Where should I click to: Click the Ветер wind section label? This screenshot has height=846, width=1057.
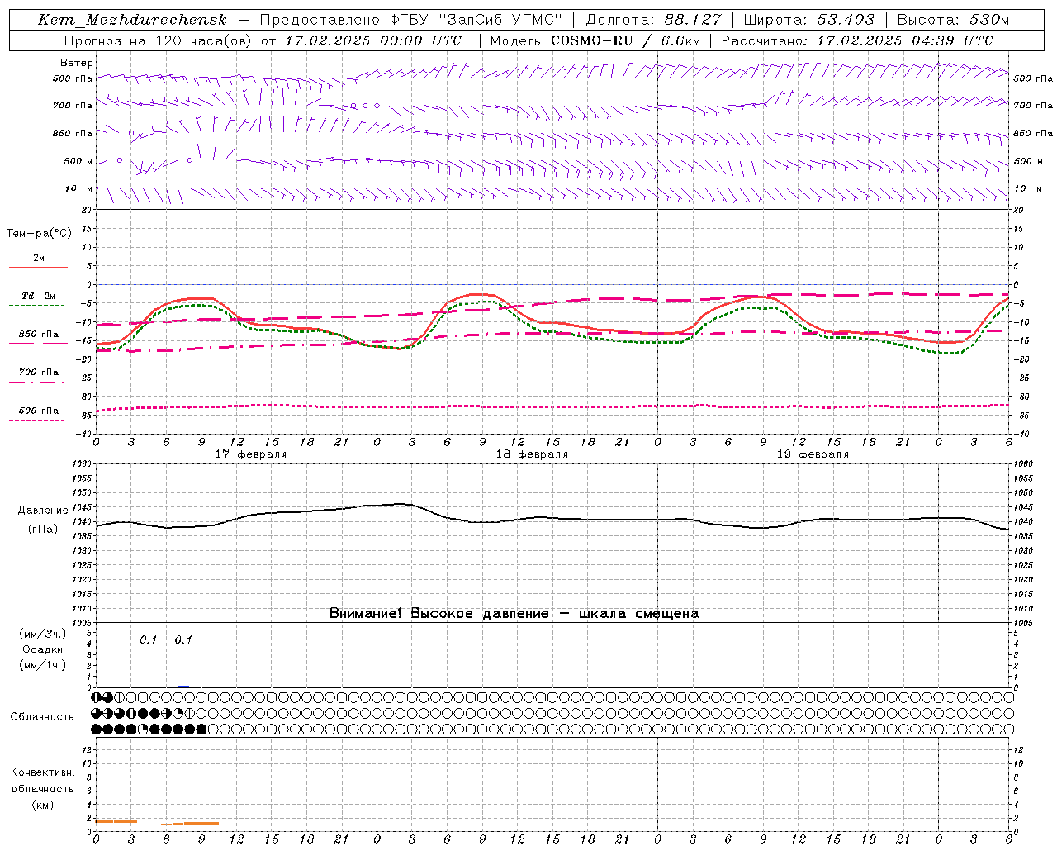point(77,63)
